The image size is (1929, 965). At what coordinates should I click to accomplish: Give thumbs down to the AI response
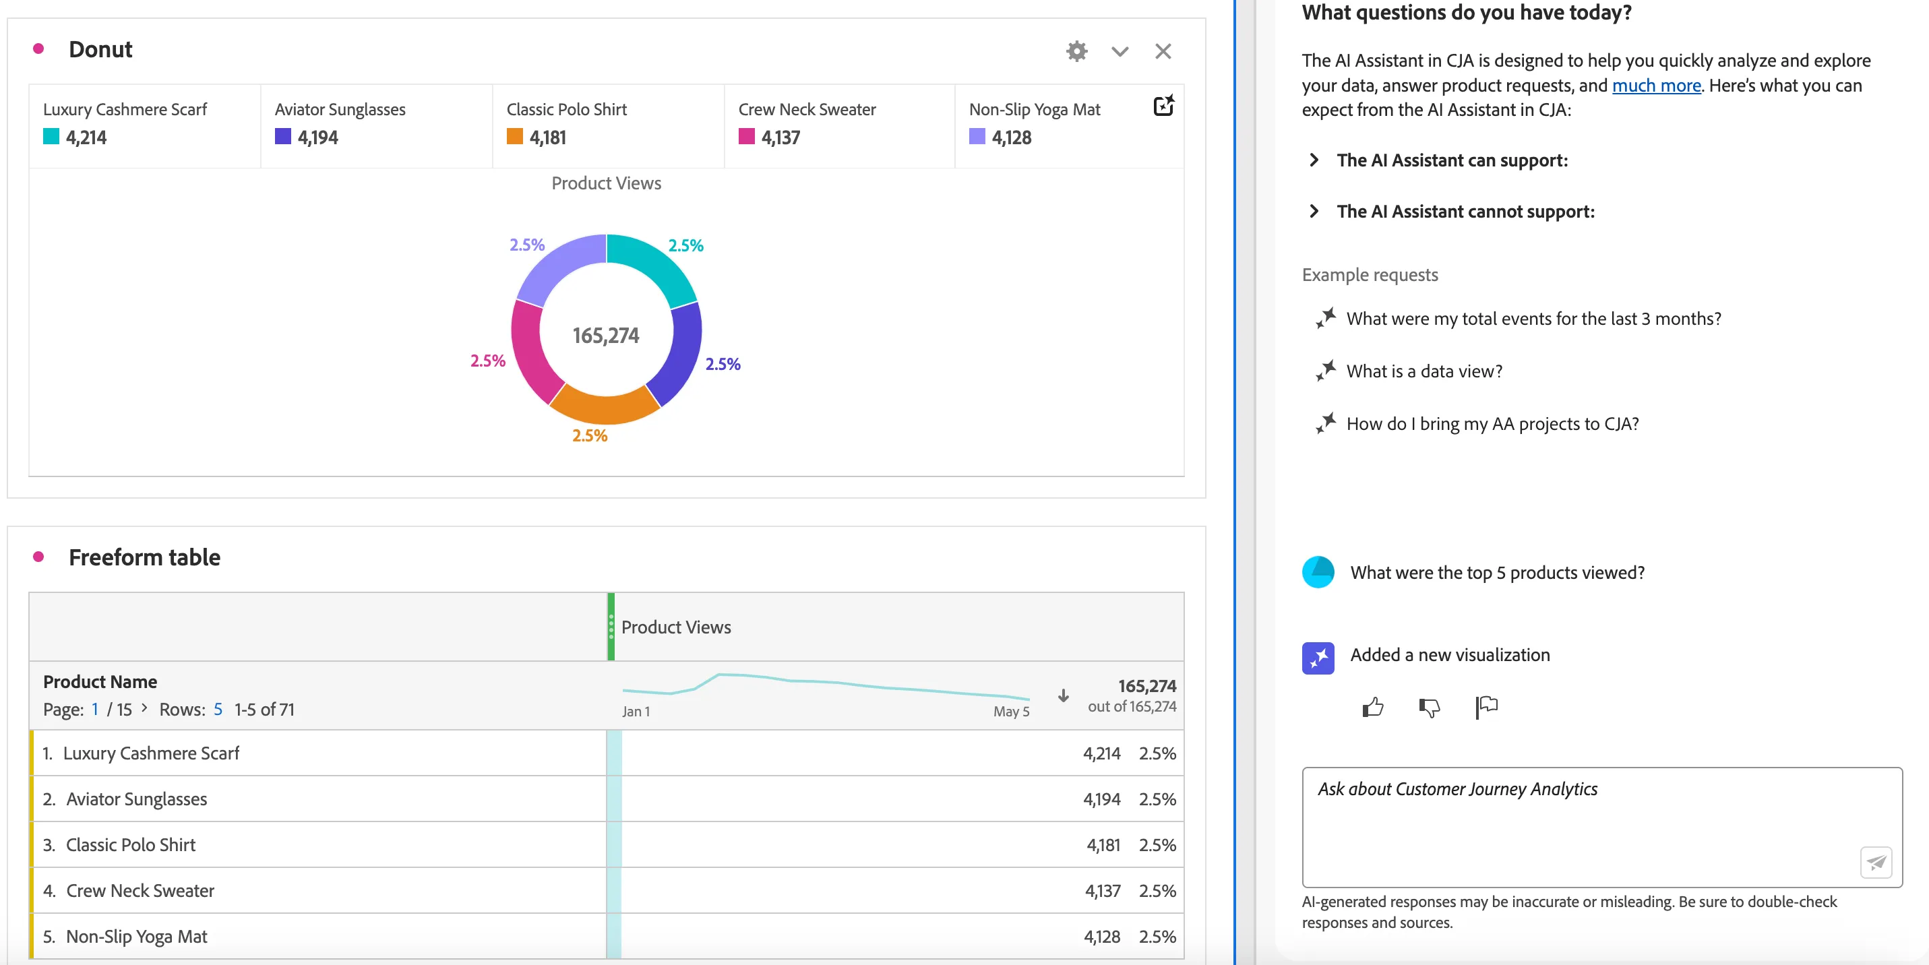tap(1429, 707)
